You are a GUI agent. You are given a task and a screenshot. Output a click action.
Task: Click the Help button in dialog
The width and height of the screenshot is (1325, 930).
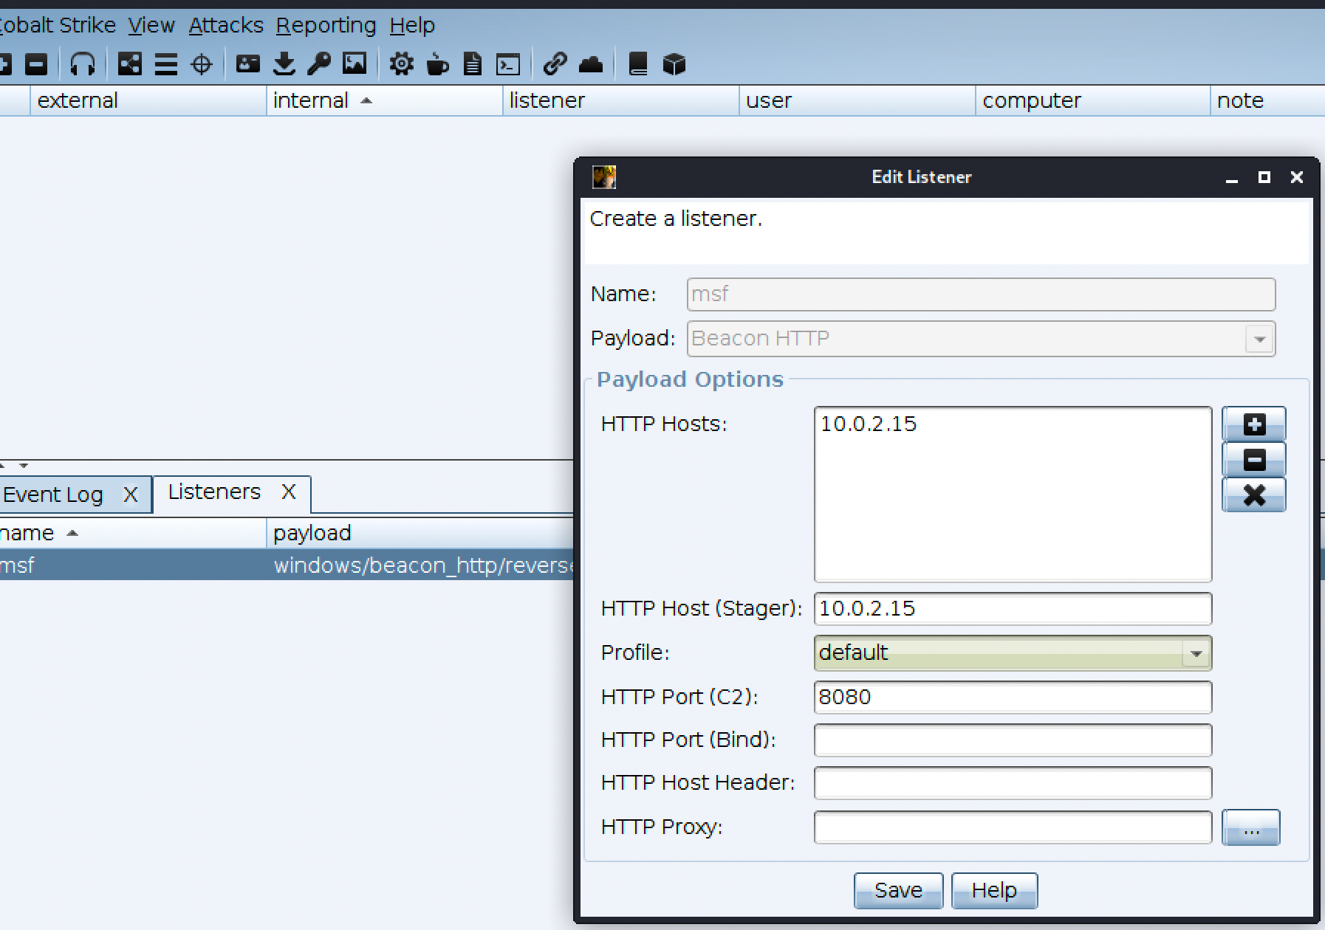pyautogui.click(x=993, y=891)
